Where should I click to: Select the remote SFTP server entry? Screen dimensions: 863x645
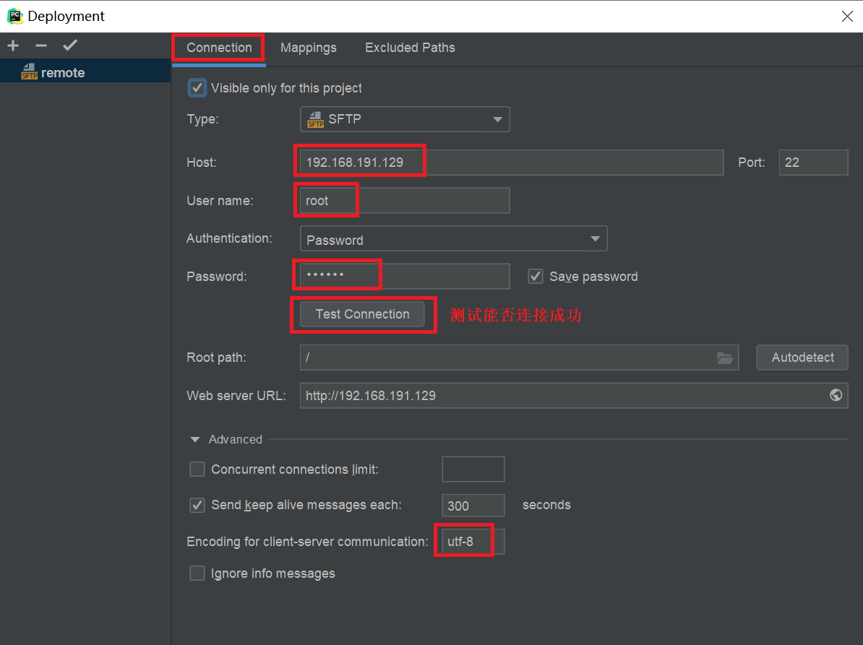click(x=85, y=72)
